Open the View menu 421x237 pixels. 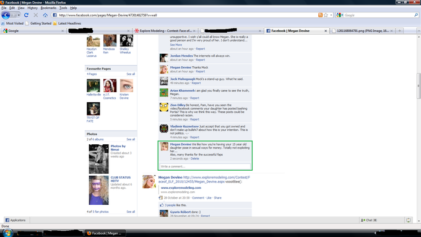pos(21,8)
